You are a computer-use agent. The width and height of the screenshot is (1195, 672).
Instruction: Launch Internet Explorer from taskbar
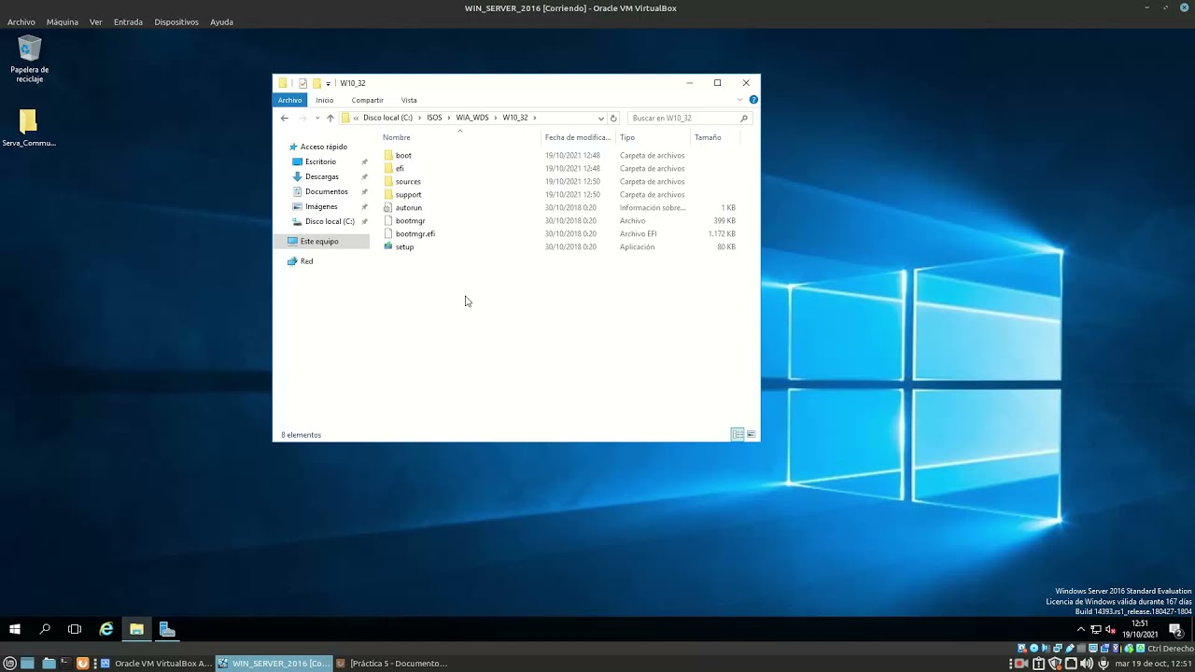point(106,629)
